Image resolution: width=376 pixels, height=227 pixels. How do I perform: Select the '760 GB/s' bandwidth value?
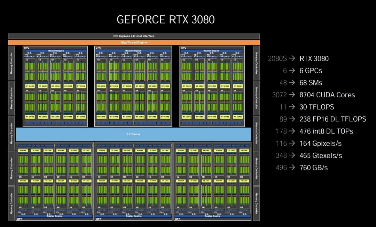(x=313, y=168)
